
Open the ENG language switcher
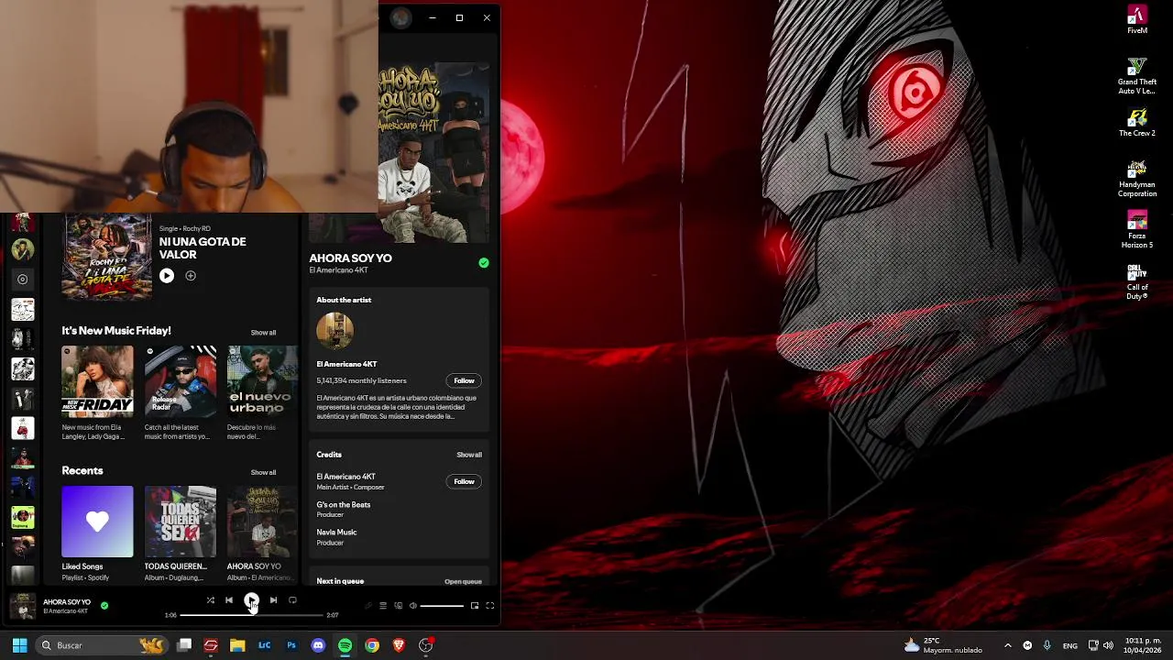pyautogui.click(x=1070, y=645)
